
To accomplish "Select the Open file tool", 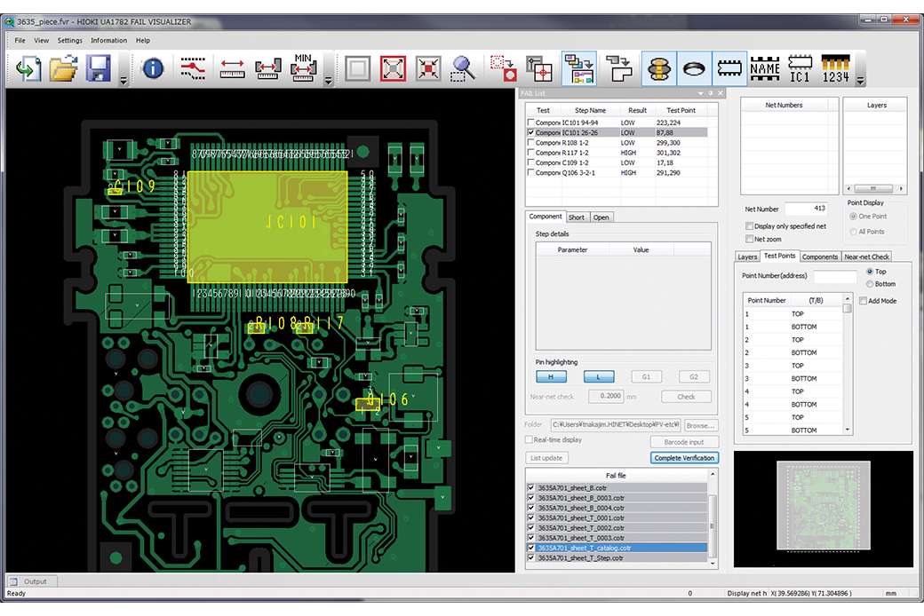I will pyautogui.click(x=64, y=68).
